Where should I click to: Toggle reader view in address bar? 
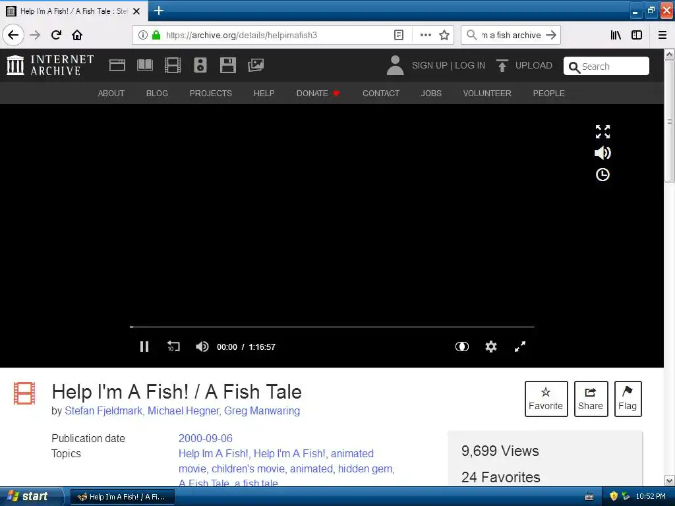[x=399, y=35]
